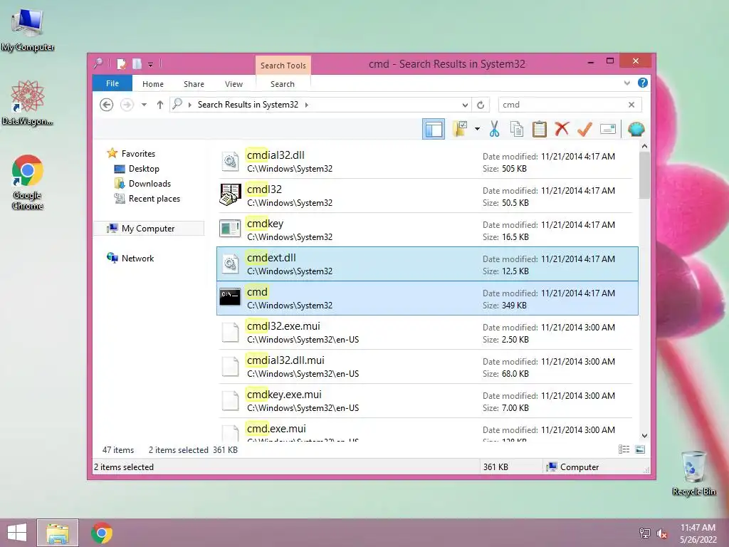Open Customize Quick Access Toolbar dropdown
The height and width of the screenshot is (547, 729).
click(x=151, y=64)
